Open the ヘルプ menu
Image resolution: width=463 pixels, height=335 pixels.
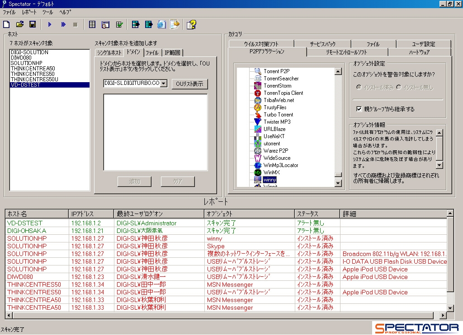tap(65, 12)
